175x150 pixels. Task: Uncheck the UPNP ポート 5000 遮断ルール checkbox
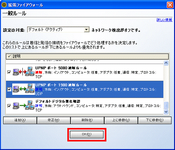9,72
